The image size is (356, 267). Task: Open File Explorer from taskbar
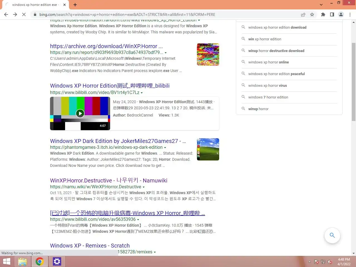(22, 261)
